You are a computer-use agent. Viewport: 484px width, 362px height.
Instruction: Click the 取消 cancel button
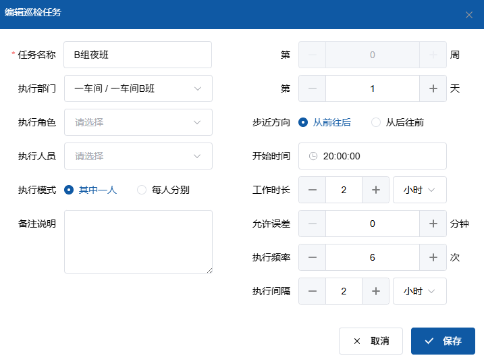coord(371,341)
